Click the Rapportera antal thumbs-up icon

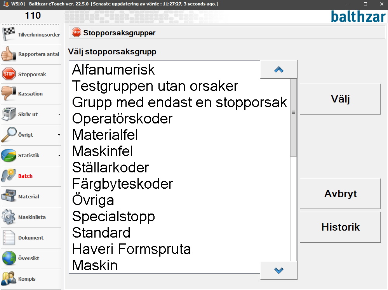[9, 54]
